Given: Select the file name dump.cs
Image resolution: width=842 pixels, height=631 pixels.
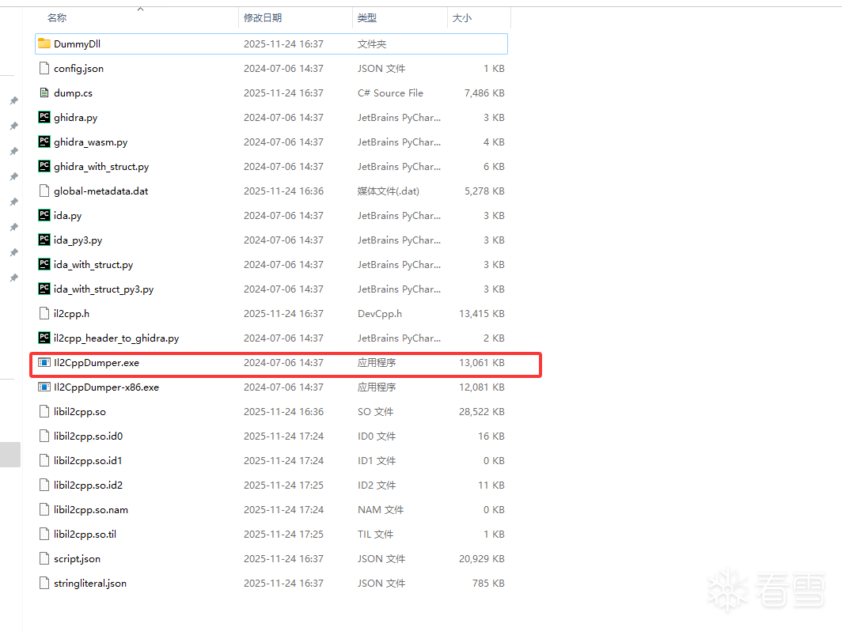Looking at the screenshot, I should [x=73, y=93].
